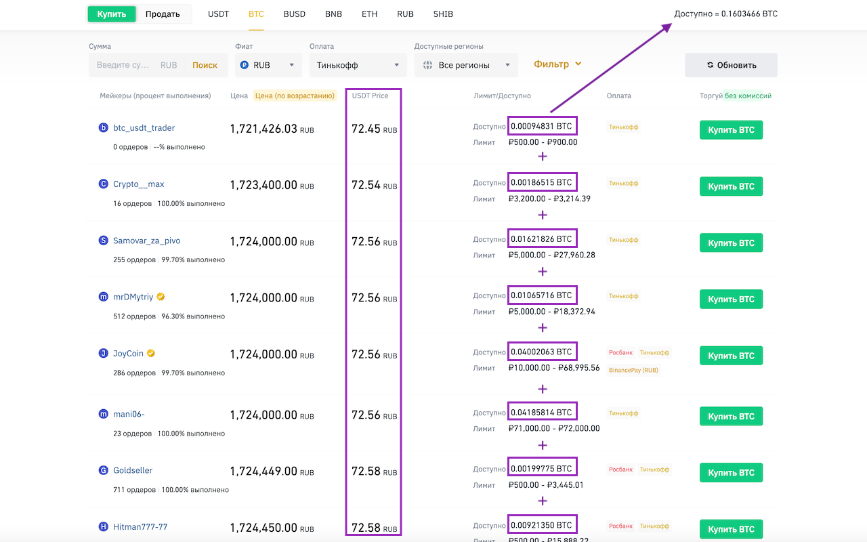This screenshot has width=867, height=542.
Task: Click mrDMytriy's verified badge icon
Action: [161, 297]
